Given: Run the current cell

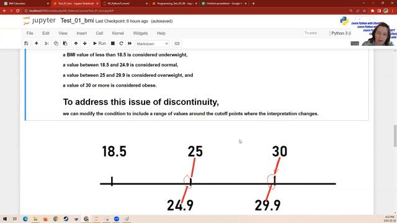Looking at the screenshot, I should [99, 43].
